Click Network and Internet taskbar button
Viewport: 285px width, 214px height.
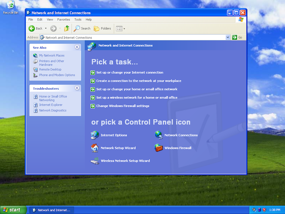(52, 210)
